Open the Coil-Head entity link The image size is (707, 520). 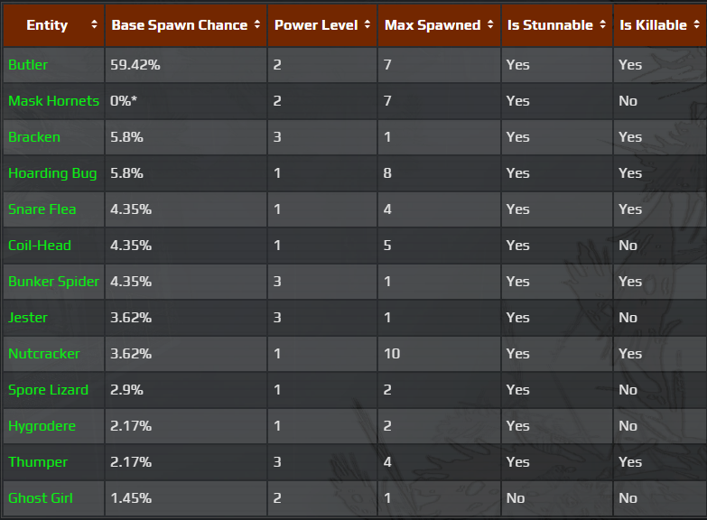pyautogui.click(x=40, y=246)
